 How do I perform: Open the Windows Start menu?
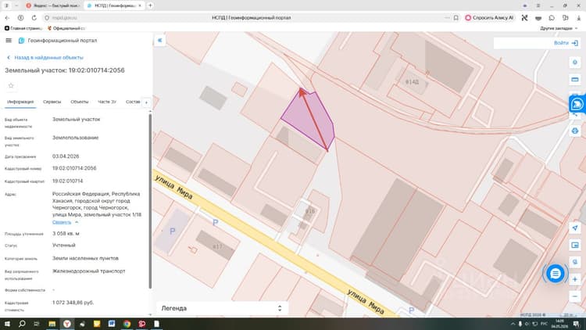[x=7, y=324]
